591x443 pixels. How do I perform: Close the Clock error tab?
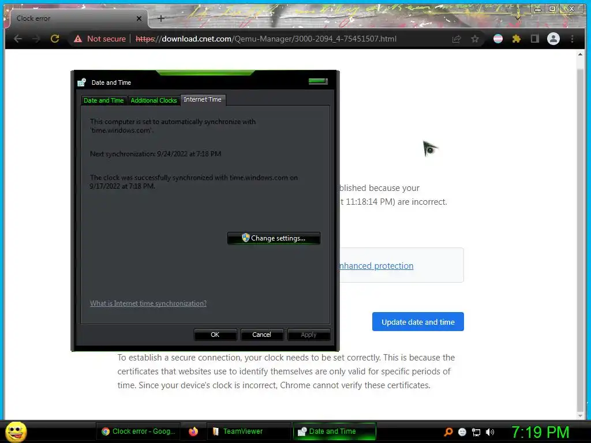point(139,18)
